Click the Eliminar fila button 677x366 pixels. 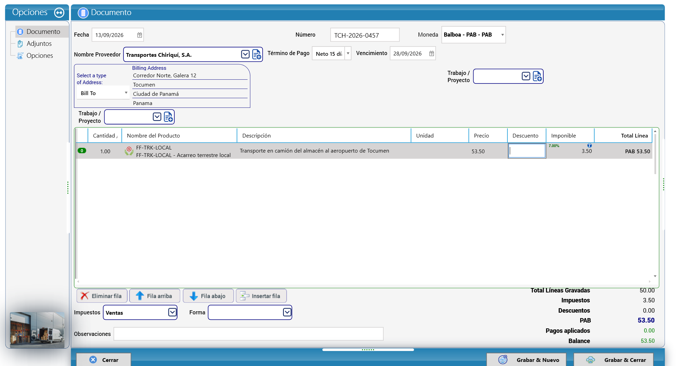(102, 296)
